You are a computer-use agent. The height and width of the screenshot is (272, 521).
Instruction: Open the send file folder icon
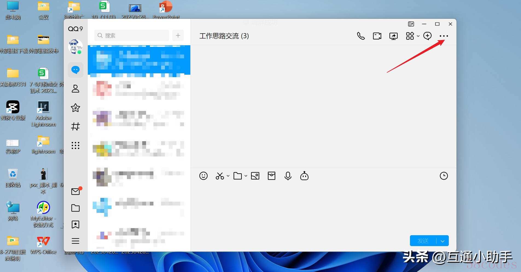point(237,176)
